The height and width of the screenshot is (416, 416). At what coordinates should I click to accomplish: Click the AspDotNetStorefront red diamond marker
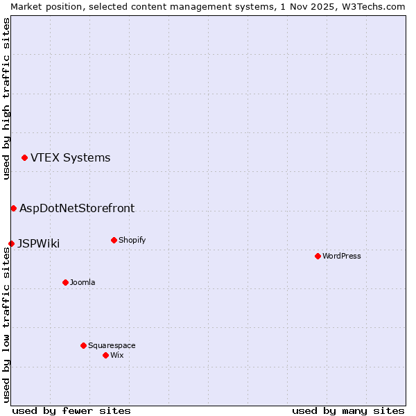coord(13,208)
